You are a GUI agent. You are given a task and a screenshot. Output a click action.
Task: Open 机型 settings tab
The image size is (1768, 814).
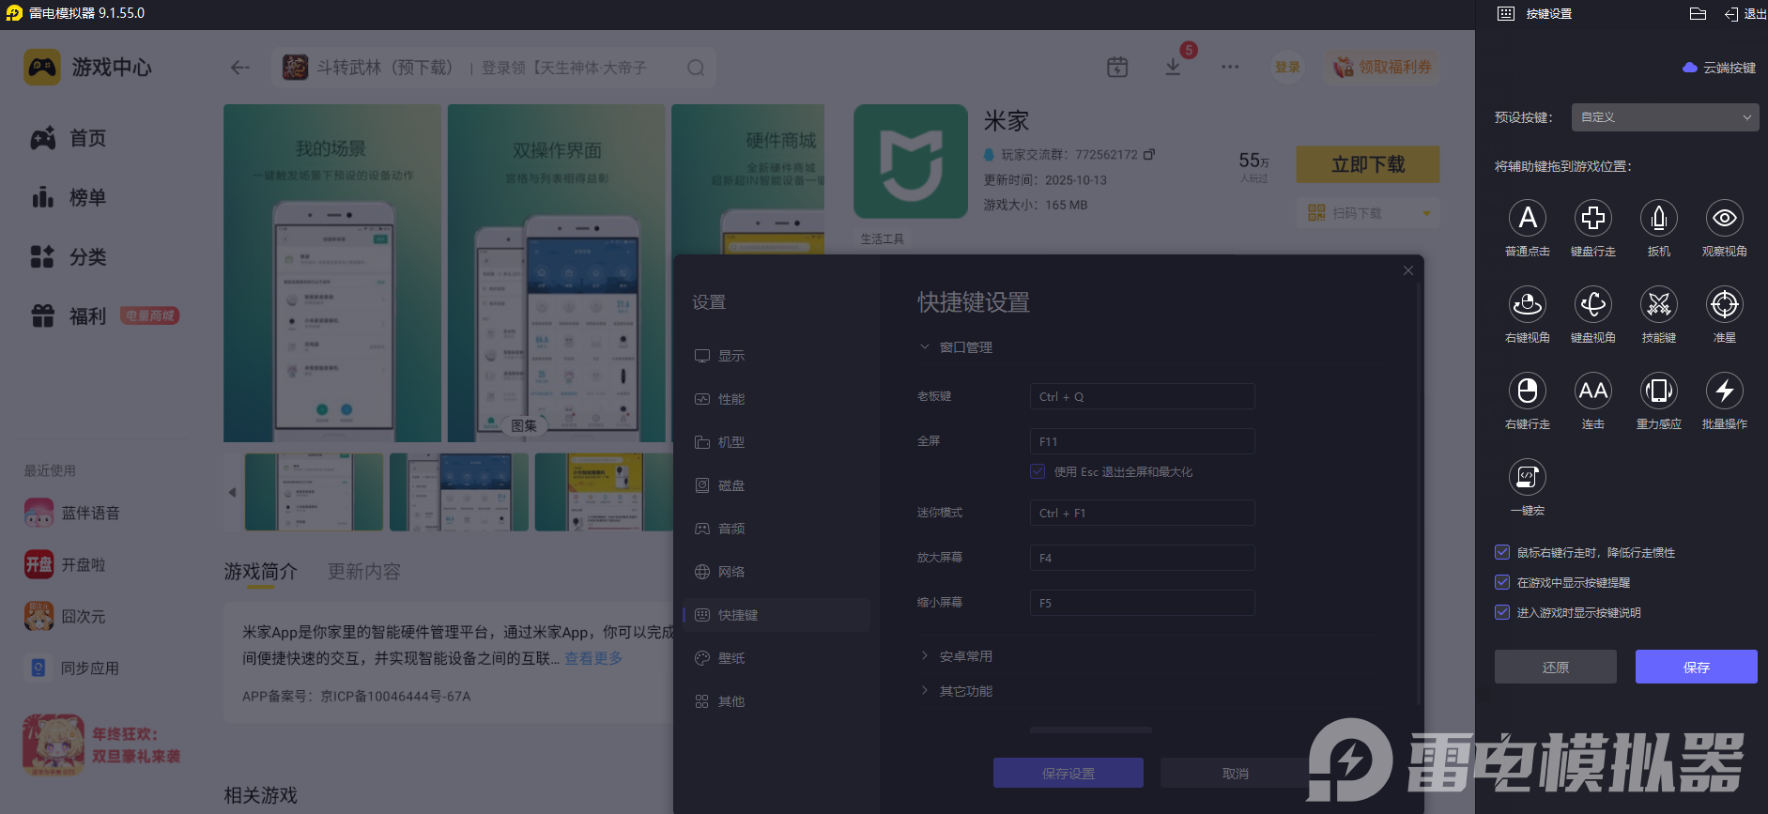click(776, 442)
